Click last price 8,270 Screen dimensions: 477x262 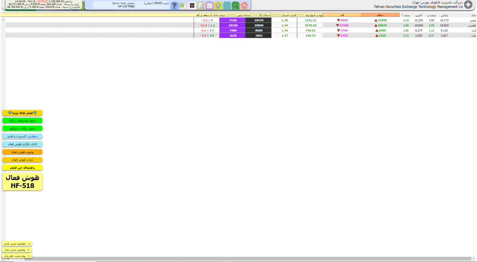click(x=419, y=31)
